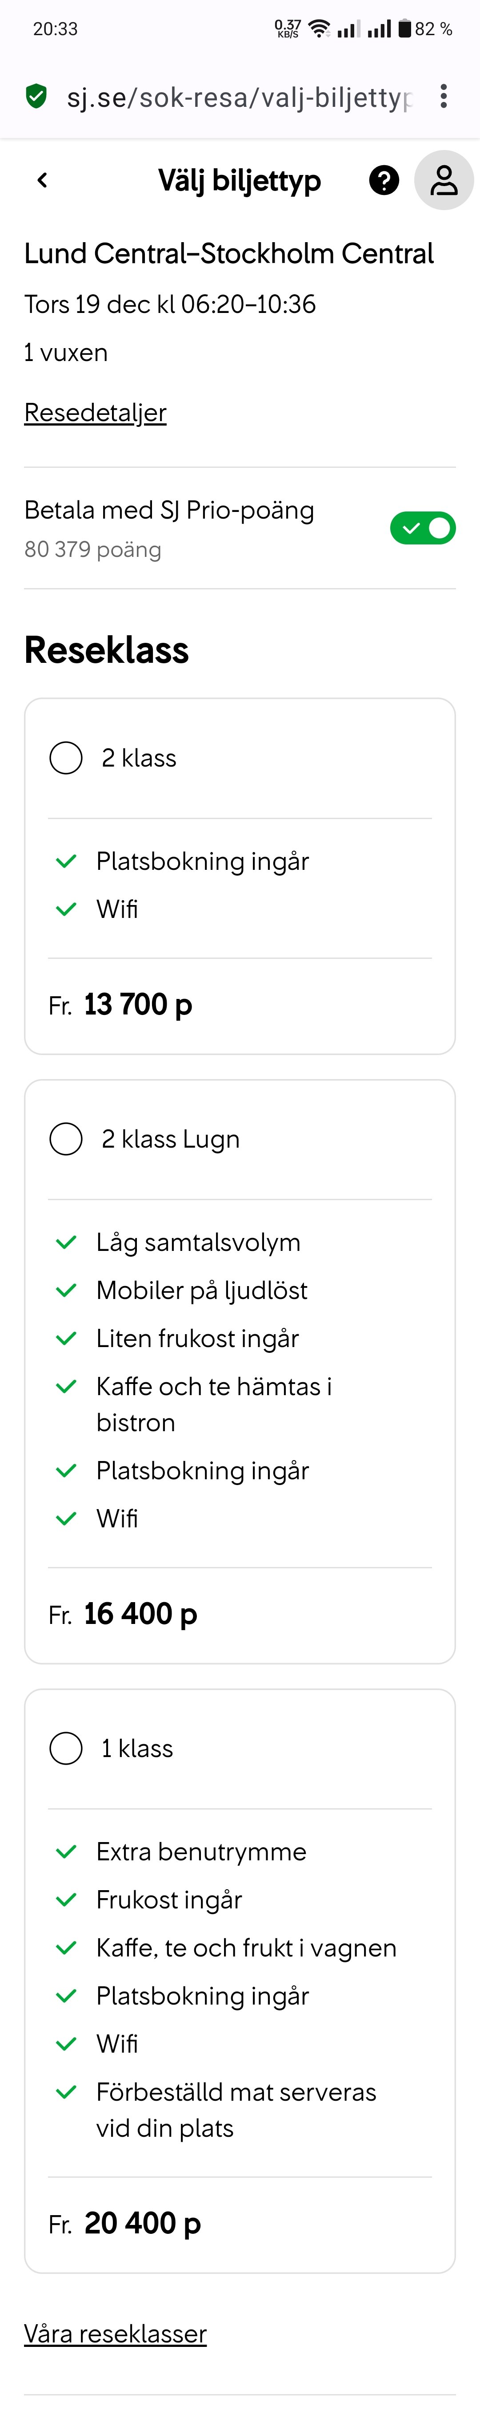Screen dimensions: 480x2411
Task: Select the 2 klass Lugn radio button
Action: [65, 1139]
